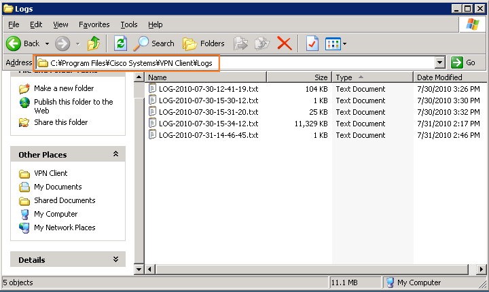Click the task pane scroll down arrow
489x292 pixels.
(139, 269)
